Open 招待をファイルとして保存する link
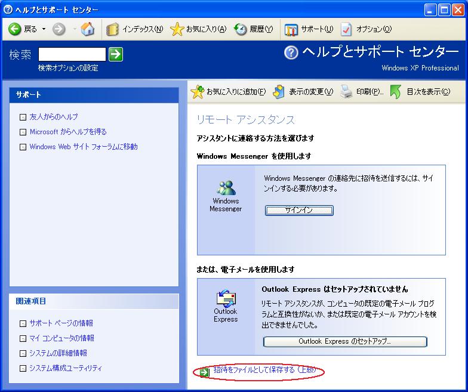This screenshot has height=392, width=468. pos(264,371)
